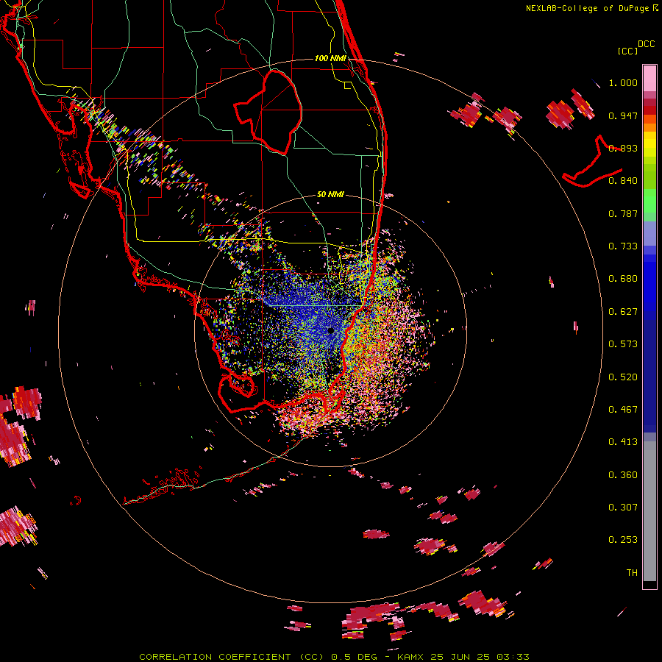
Task: Click the 0.360 color scale value
Action: pos(623,475)
